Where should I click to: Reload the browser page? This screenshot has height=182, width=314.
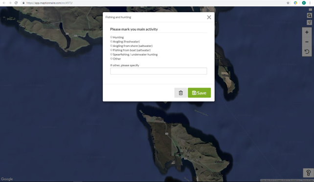(16, 3)
